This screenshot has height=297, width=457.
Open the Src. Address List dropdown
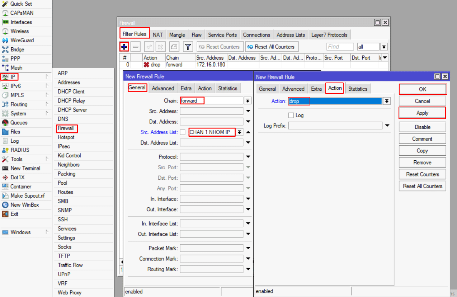[239, 132]
